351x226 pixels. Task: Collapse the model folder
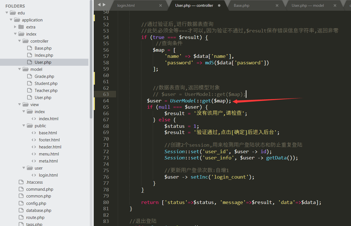[x=19, y=69]
